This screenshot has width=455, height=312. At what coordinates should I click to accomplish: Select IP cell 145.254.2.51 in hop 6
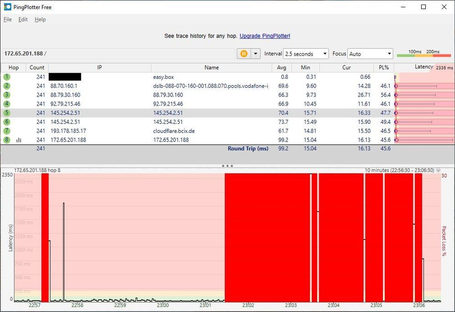(65, 122)
